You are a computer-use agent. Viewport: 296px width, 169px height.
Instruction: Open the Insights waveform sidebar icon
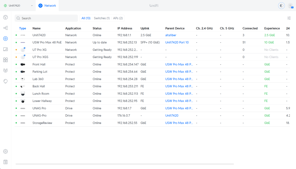click(x=6, y=70)
